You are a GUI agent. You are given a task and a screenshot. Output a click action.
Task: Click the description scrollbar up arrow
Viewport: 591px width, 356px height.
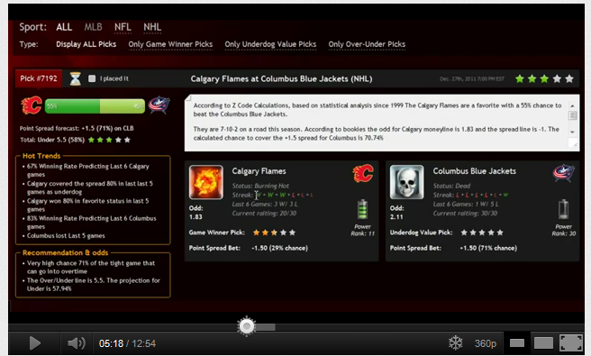click(x=572, y=106)
